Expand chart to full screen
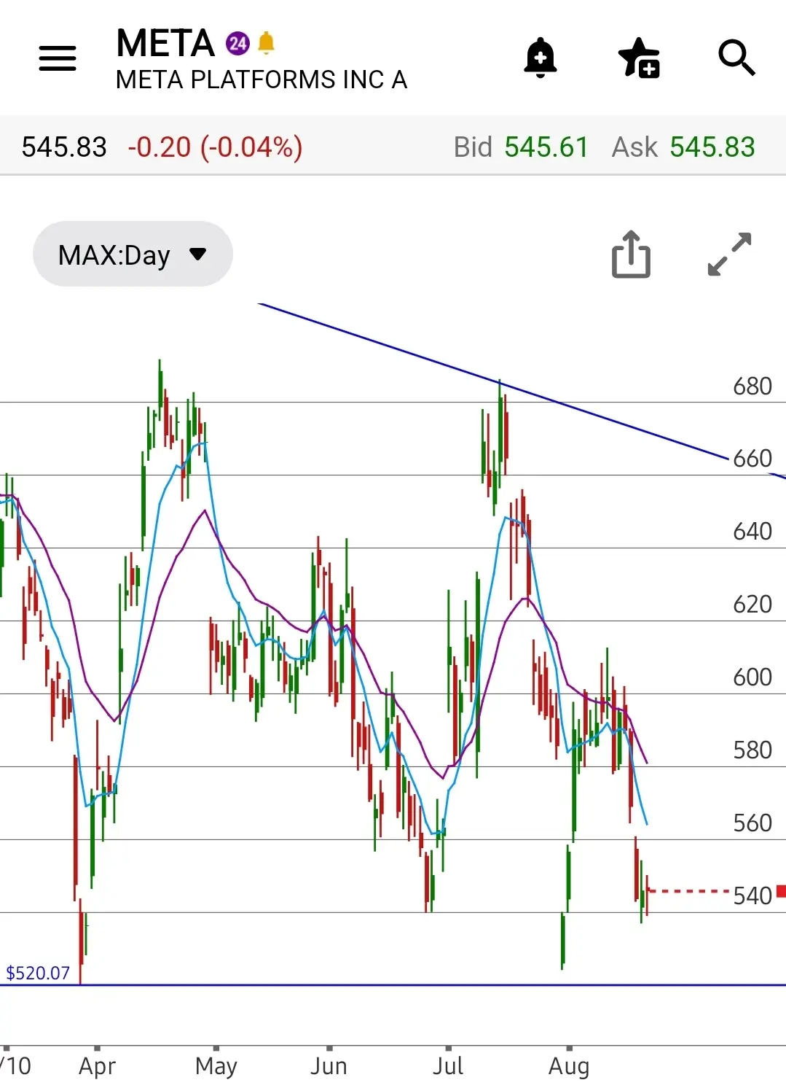The image size is (786, 1088). tap(729, 254)
